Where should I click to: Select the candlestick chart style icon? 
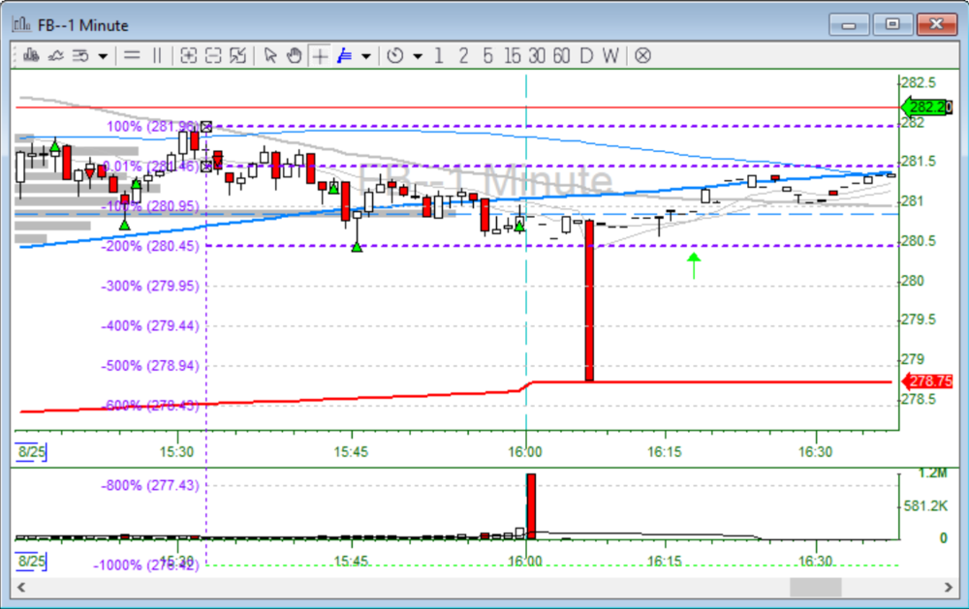coord(30,55)
